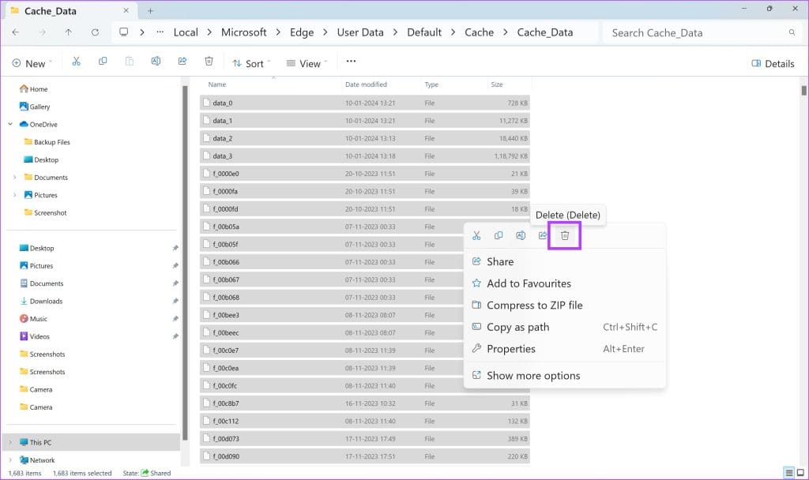Toggle the Details pane

click(772, 62)
